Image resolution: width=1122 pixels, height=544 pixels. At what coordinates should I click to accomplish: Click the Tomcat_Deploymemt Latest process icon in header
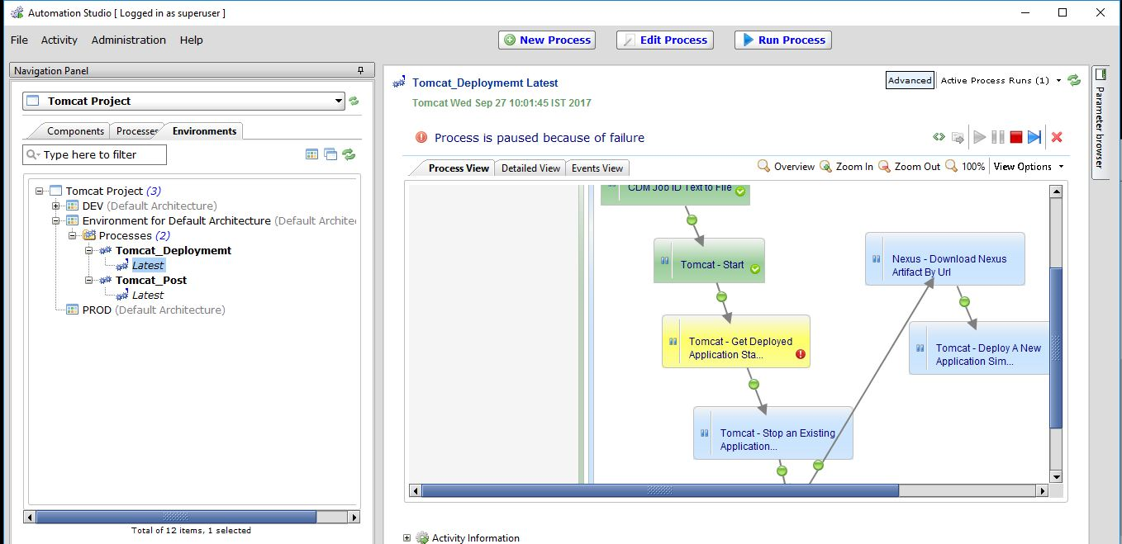[x=399, y=83]
